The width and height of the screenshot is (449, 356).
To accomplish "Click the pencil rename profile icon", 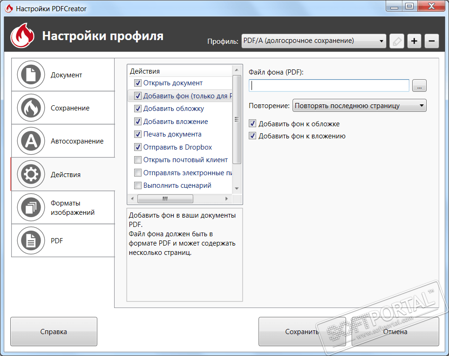I will point(397,41).
